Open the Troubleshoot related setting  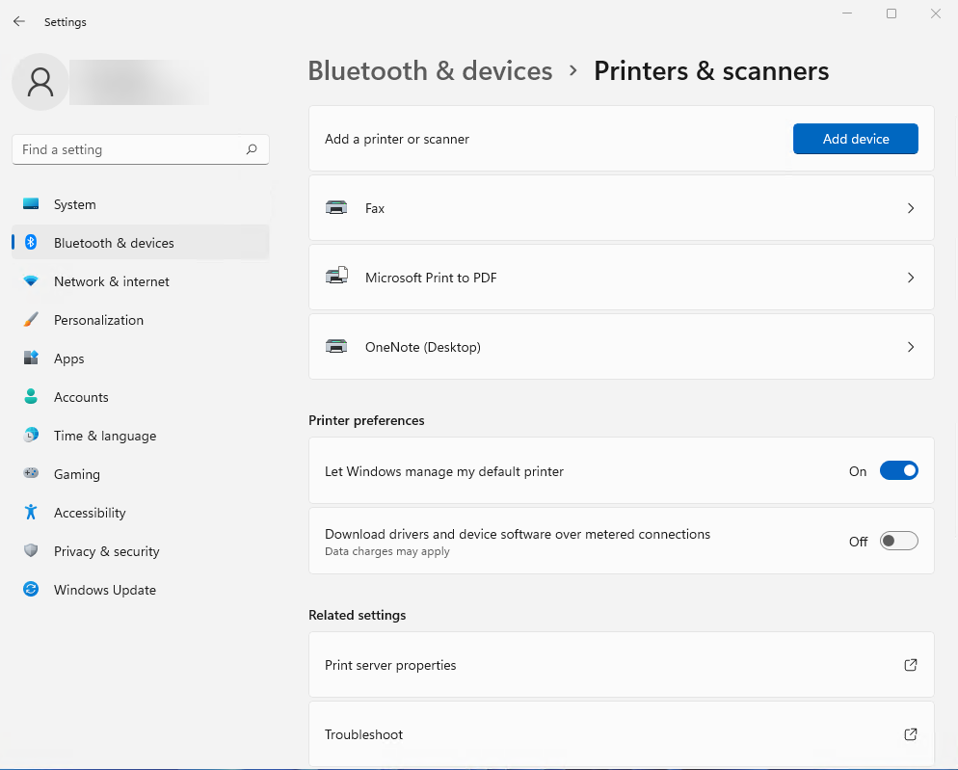coord(622,734)
